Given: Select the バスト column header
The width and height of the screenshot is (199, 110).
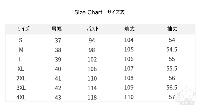Looking at the screenshot, I should 93,29.
